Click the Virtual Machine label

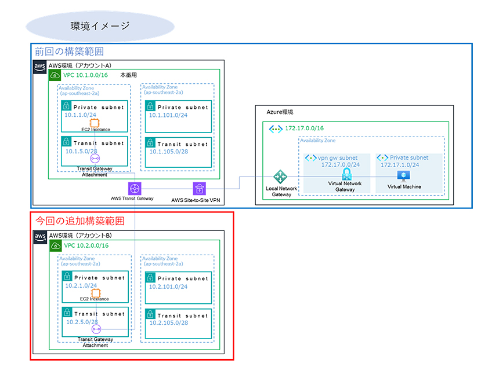pos(404,186)
